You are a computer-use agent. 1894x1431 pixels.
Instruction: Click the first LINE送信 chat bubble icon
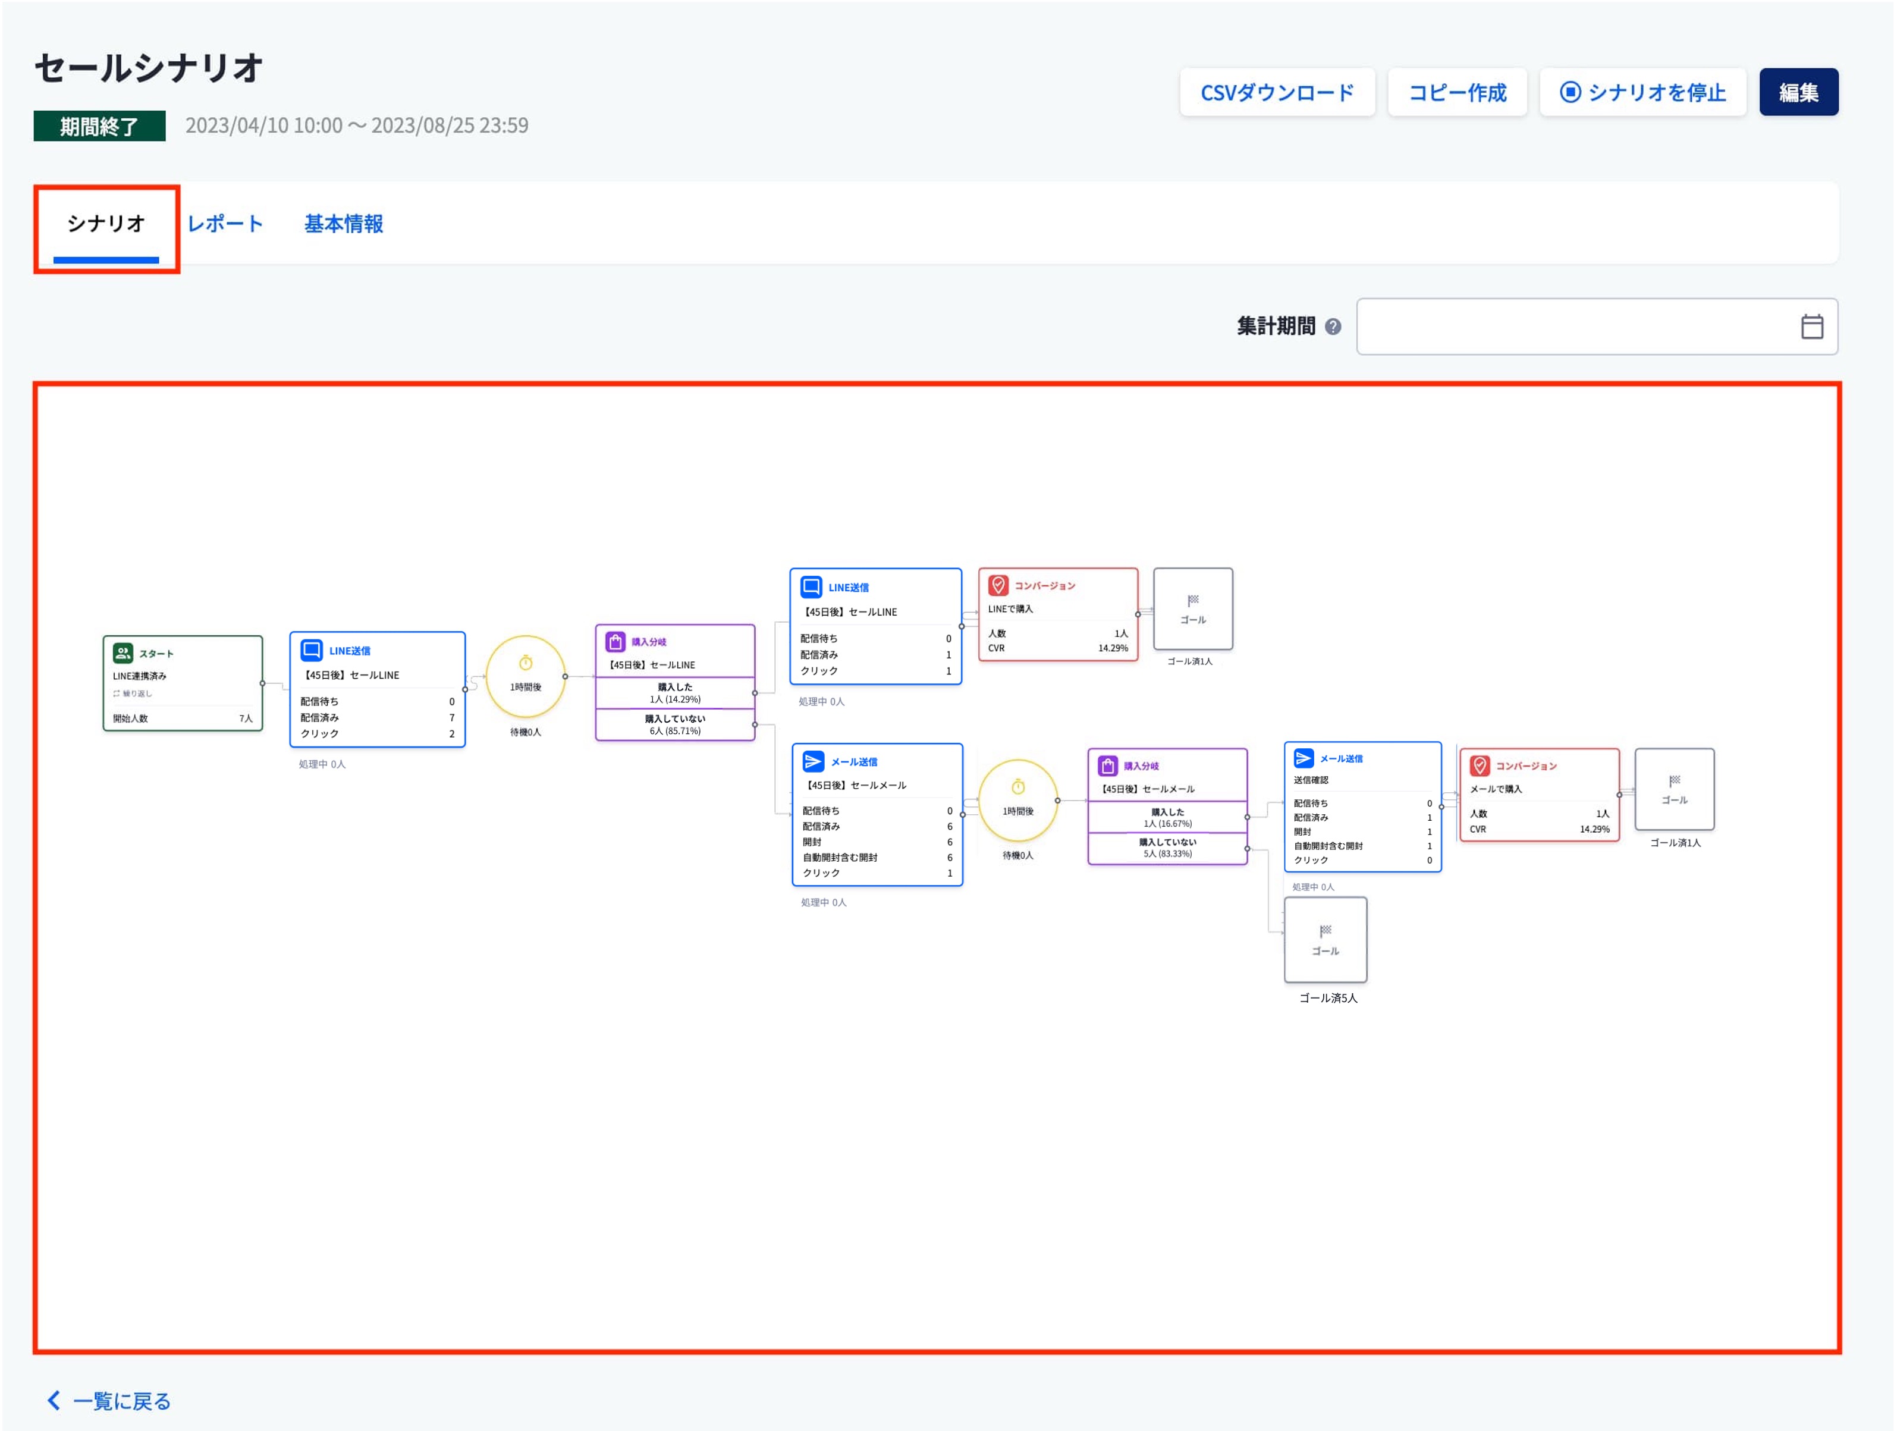point(311,650)
